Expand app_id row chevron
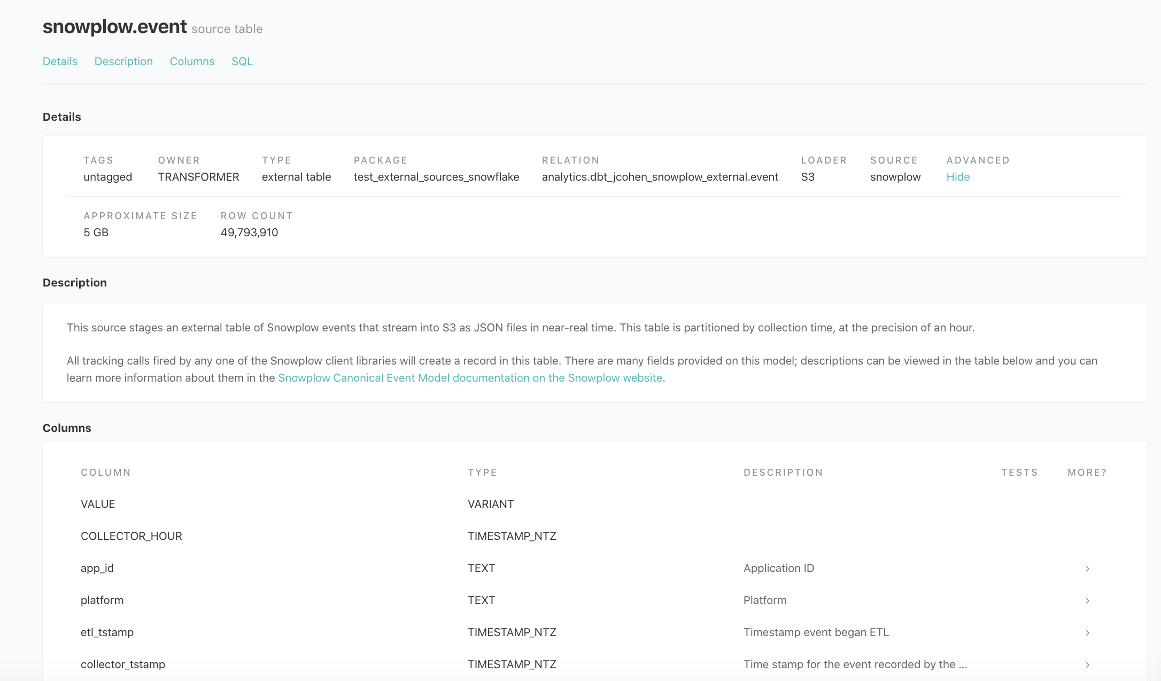 [1087, 569]
